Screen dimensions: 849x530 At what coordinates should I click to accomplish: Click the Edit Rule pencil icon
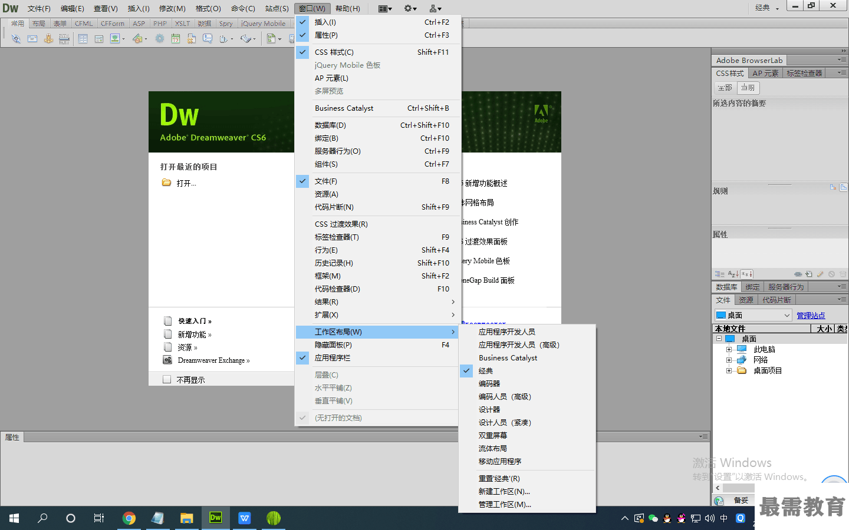(820, 274)
